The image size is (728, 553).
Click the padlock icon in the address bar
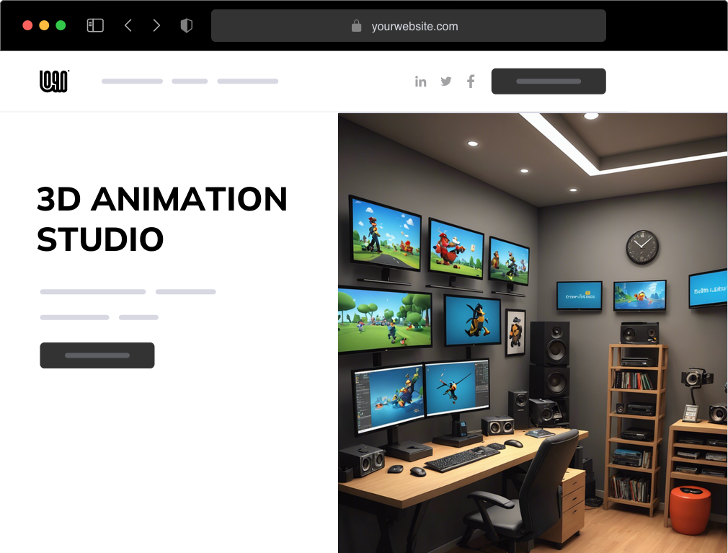[x=356, y=25]
